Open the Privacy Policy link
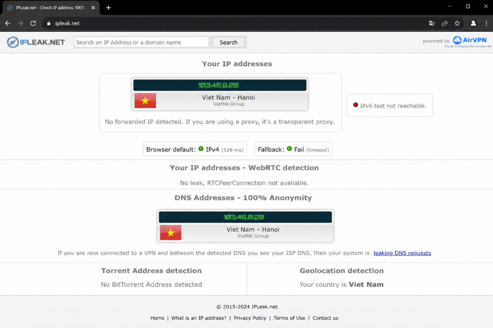493x328 pixels. tap(250, 318)
